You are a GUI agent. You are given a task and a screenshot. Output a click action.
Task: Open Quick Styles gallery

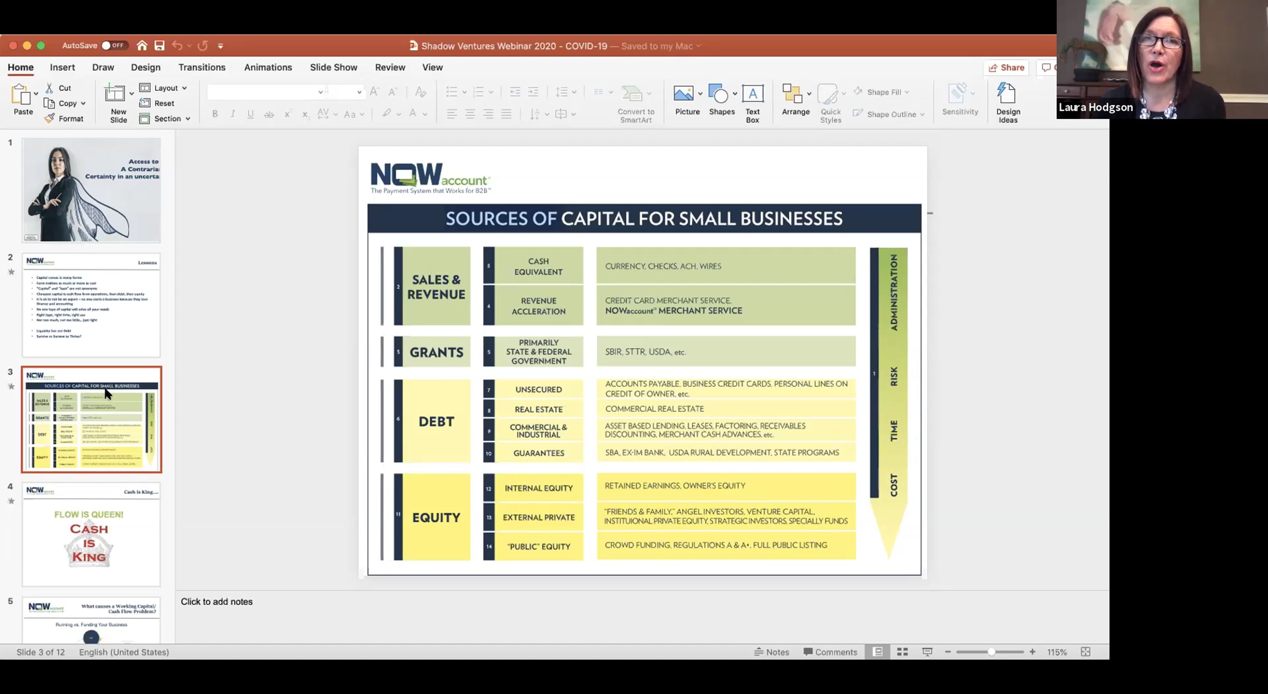(830, 104)
